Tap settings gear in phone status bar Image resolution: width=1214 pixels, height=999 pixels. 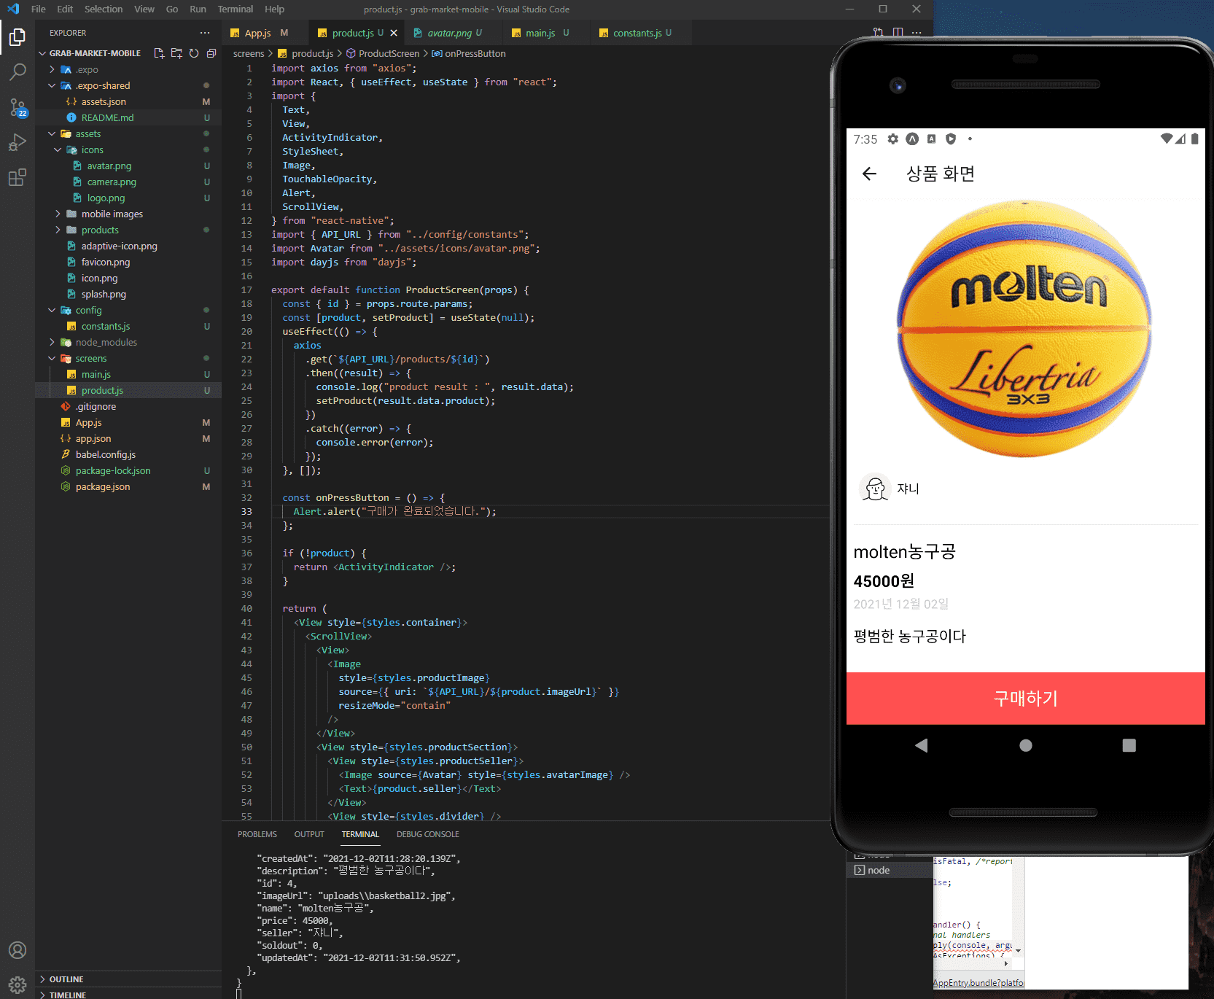tap(893, 139)
